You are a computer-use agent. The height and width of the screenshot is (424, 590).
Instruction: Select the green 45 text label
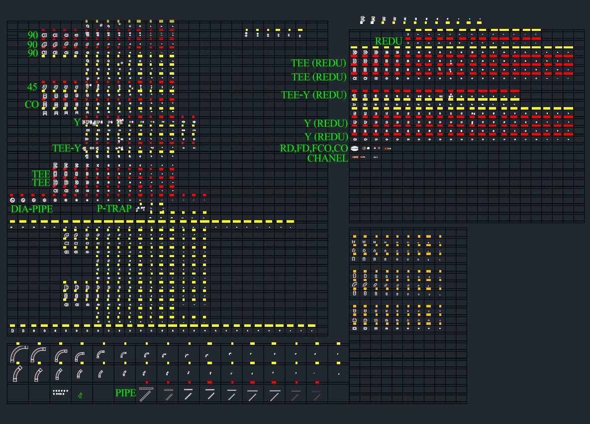32,87
